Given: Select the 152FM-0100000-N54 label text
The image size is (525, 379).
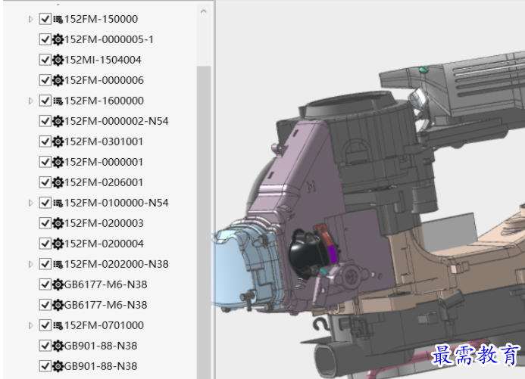Looking at the screenshot, I should 117,203.
